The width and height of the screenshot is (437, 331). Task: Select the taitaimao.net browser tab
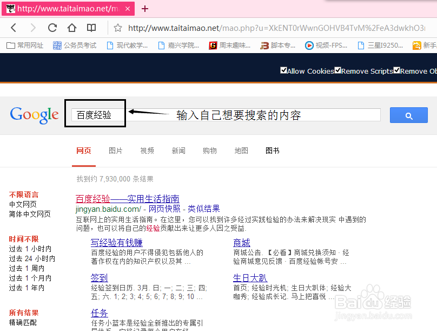click(68, 9)
